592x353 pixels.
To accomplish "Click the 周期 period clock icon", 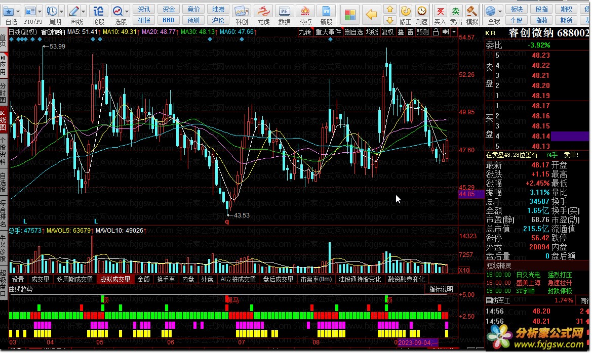I will (x=53, y=11).
